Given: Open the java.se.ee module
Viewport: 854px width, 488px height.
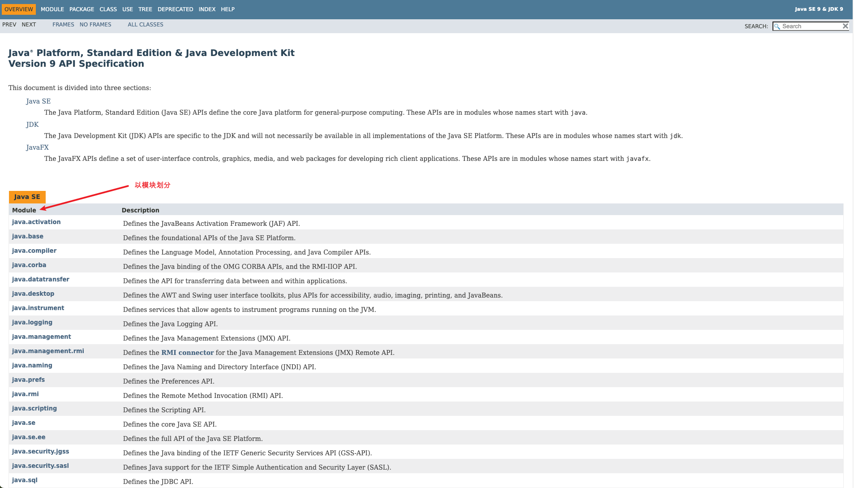Looking at the screenshot, I should 29,437.
